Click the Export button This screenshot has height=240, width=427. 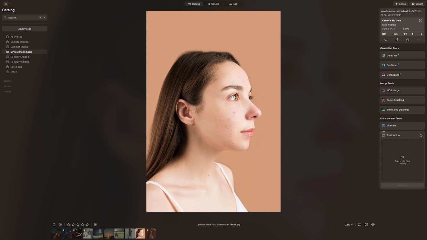(417, 4)
